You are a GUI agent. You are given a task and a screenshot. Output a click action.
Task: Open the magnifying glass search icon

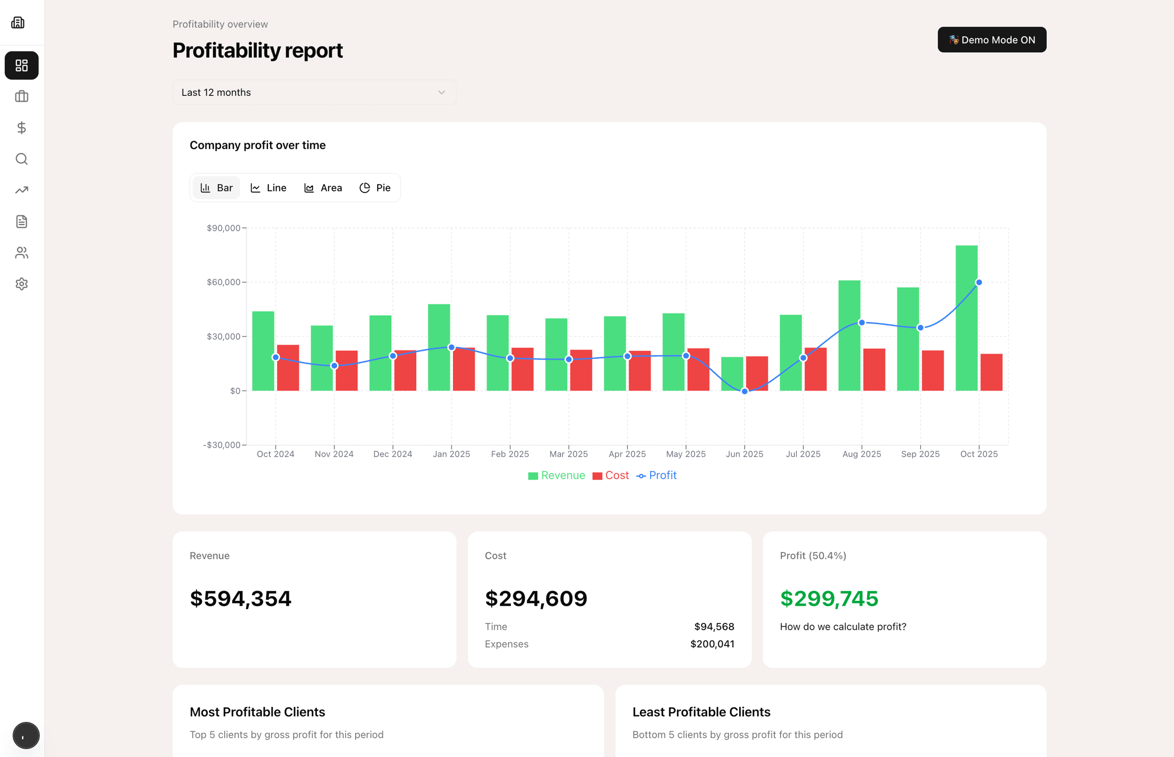click(22, 159)
